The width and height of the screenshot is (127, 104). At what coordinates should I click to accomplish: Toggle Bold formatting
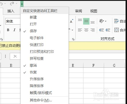[x=8, y=30]
